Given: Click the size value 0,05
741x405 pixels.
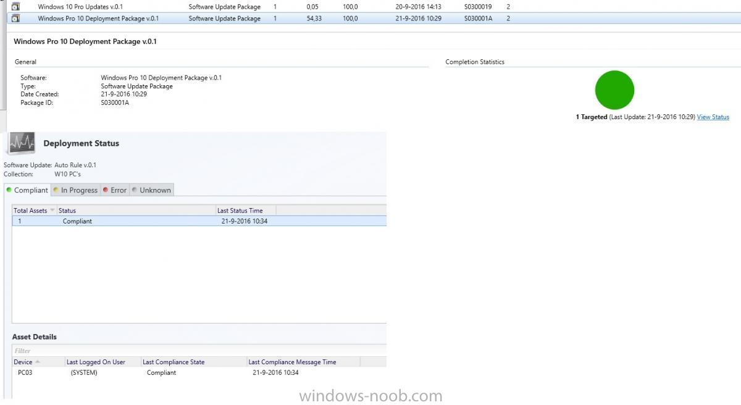Looking at the screenshot, I should pyautogui.click(x=312, y=7).
